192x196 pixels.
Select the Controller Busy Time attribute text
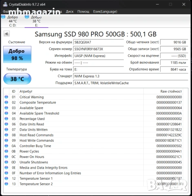35,146
